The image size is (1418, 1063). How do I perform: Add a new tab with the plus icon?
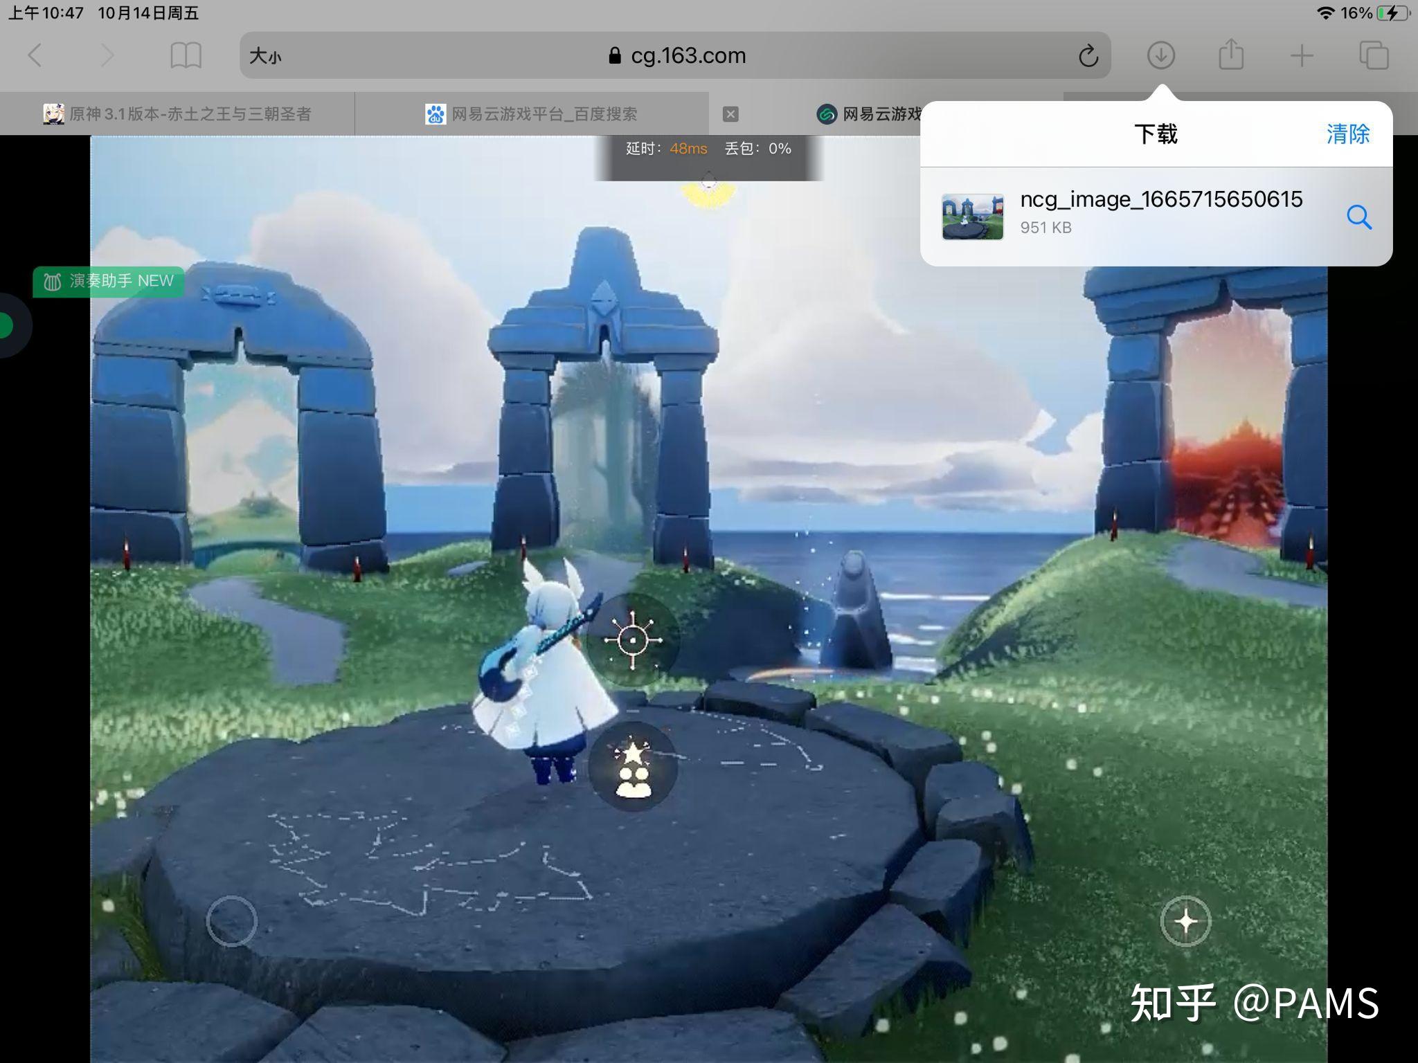coord(1302,55)
